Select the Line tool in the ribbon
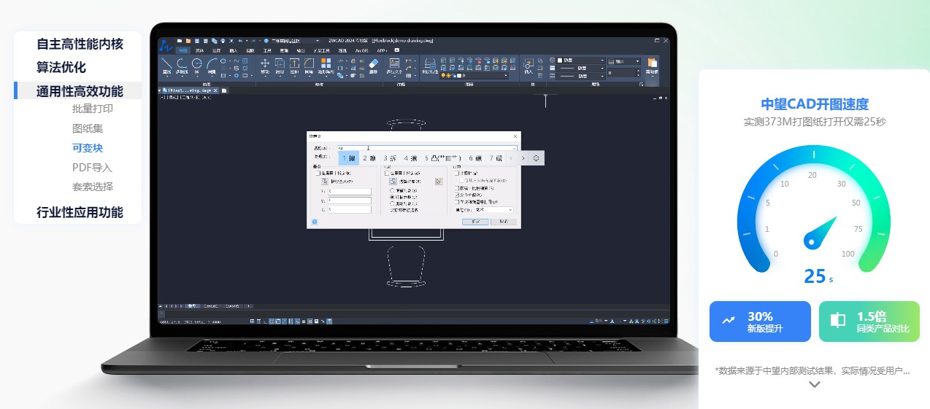The width and height of the screenshot is (930, 409). (166, 66)
